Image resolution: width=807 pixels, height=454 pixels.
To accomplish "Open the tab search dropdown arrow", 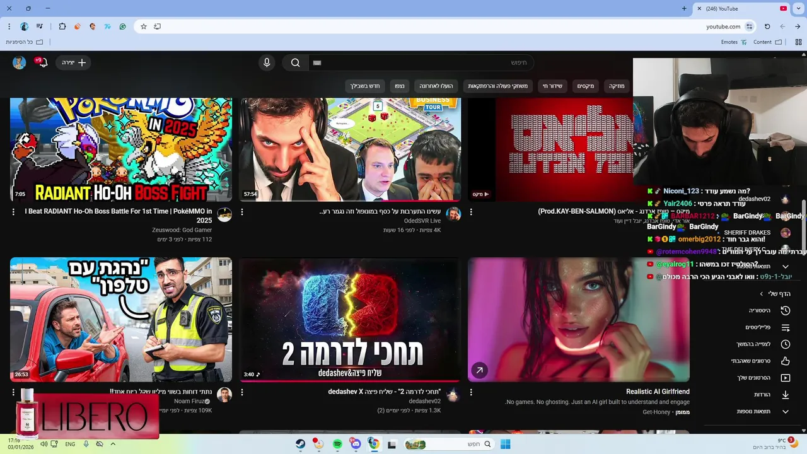I will point(798,8).
